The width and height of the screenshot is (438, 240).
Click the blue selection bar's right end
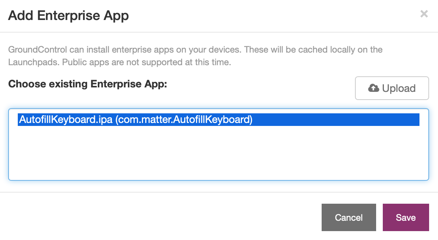(414, 119)
